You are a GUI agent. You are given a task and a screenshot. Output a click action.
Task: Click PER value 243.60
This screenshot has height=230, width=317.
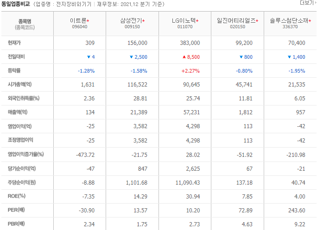click(297, 211)
